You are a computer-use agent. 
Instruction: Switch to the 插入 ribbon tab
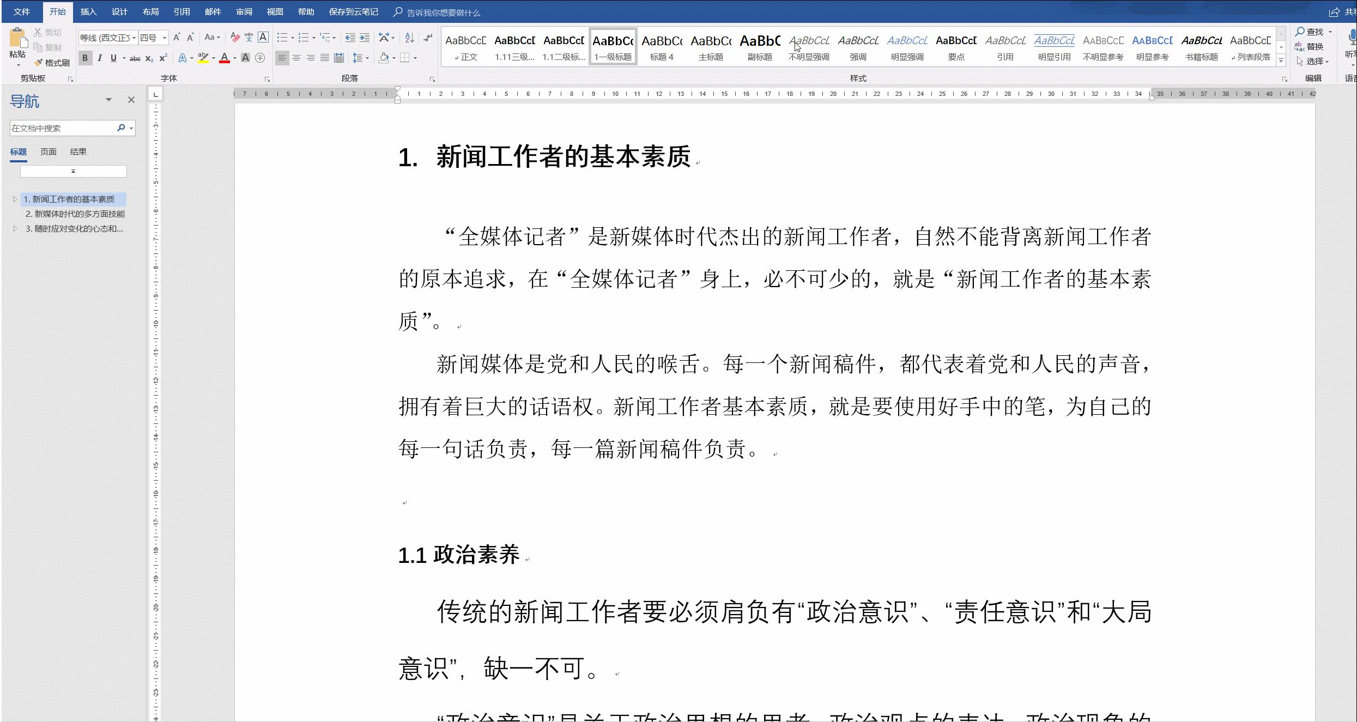[x=88, y=11]
